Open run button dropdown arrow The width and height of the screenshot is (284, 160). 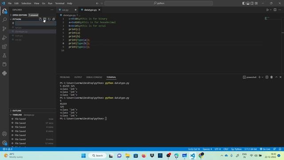(x=271, y=10)
